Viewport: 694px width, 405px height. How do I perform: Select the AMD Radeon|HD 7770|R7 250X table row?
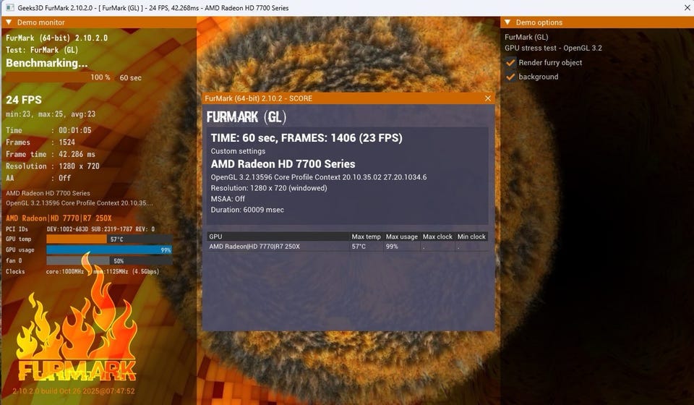point(348,247)
